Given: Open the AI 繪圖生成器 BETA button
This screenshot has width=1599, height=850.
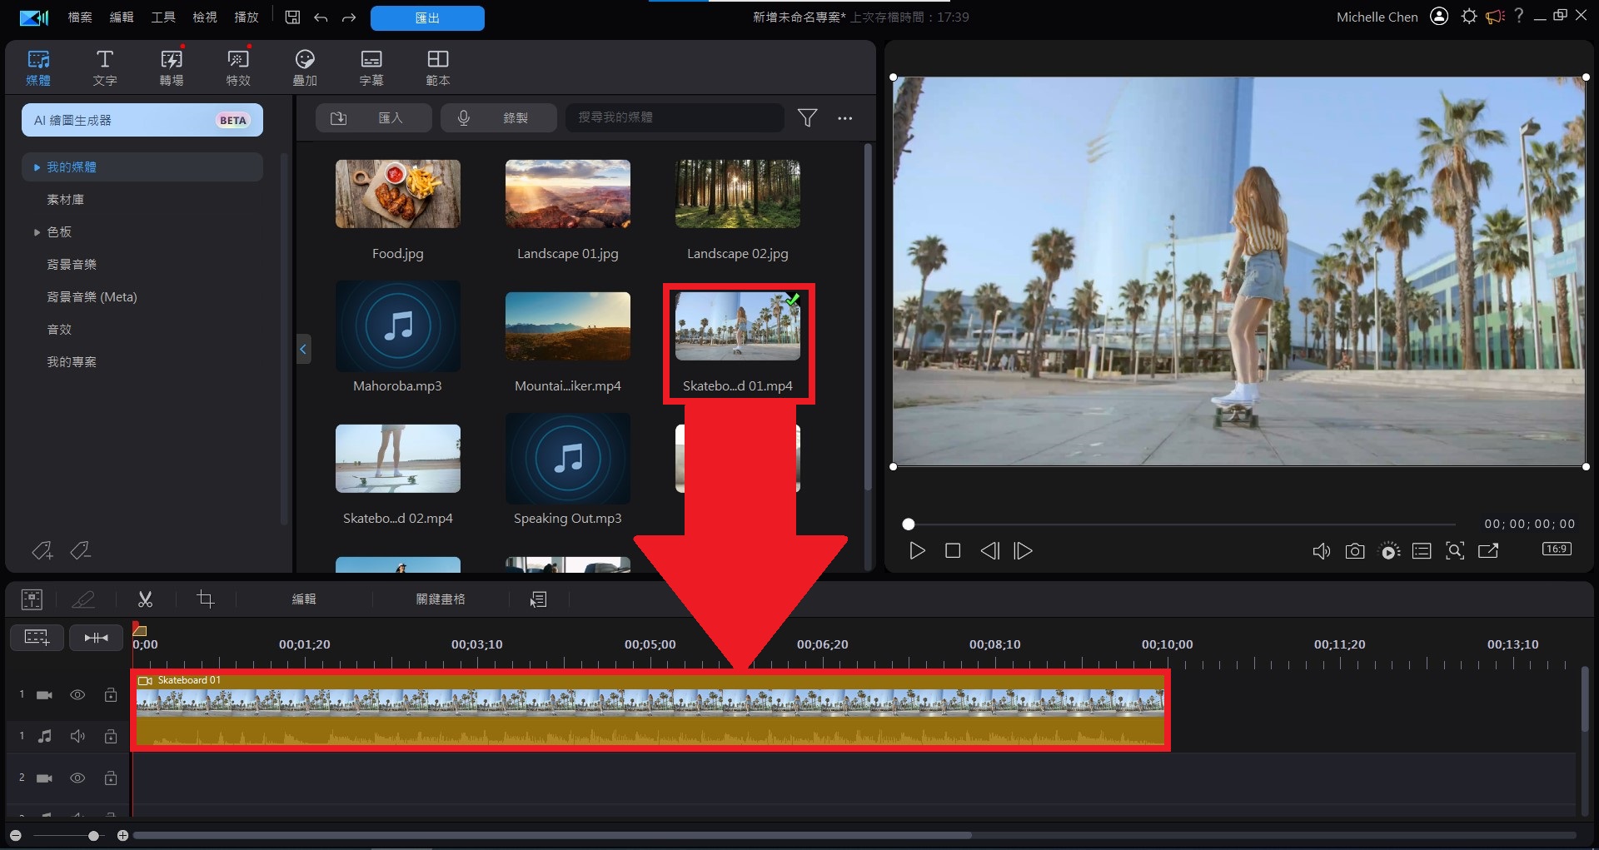Looking at the screenshot, I should click(x=142, y=120).
